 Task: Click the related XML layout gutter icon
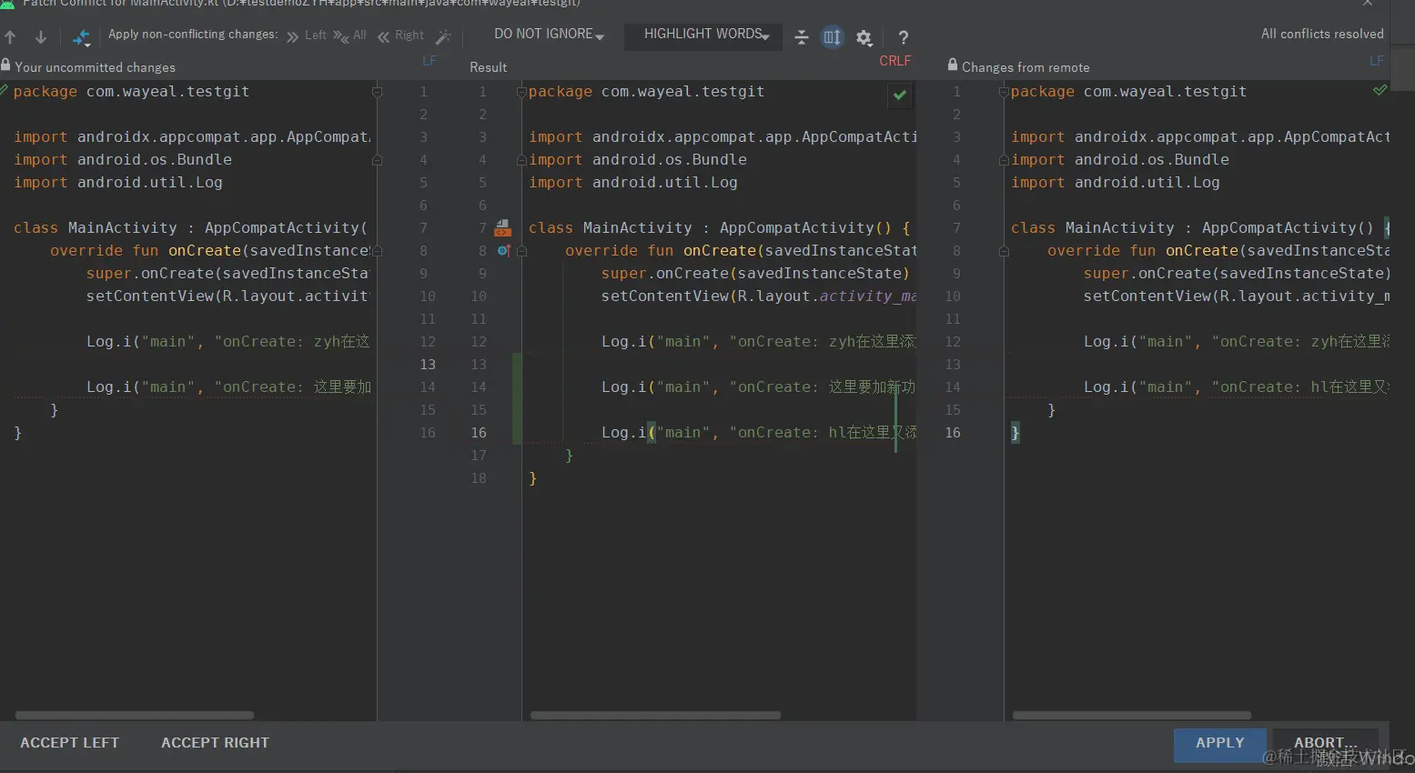[502, 227]
